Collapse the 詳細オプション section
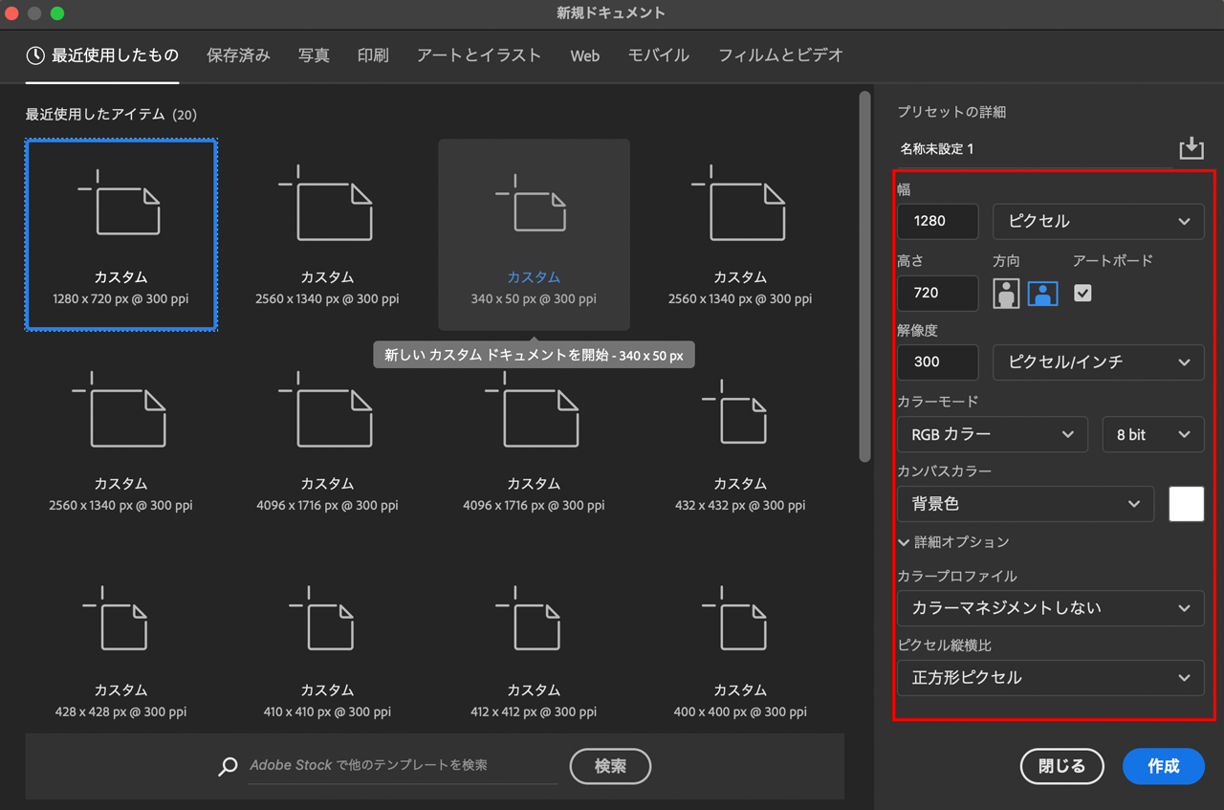 (953, 542)
